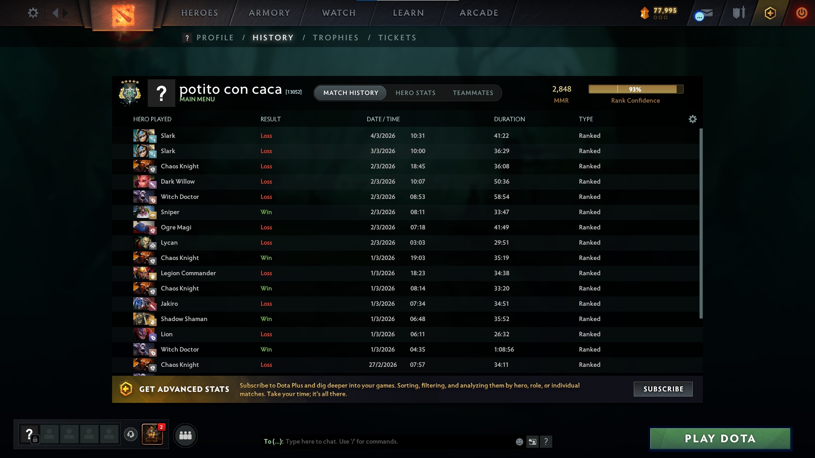Switch to the PROFILE sub-tab

pyautogui.click(x=215, y=38)
